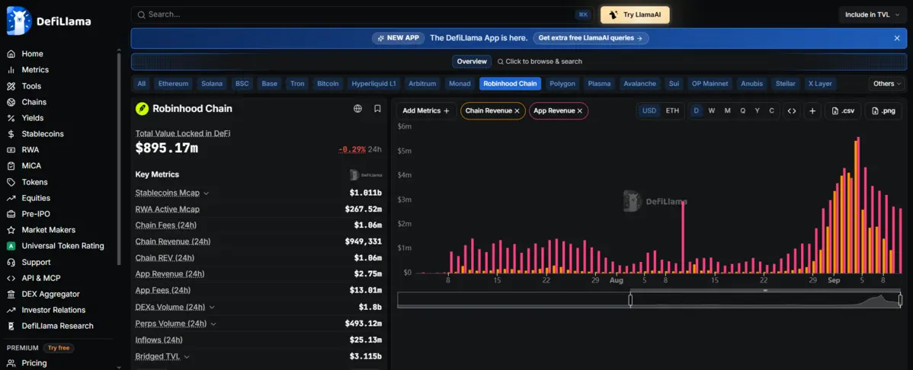Open Universal Token Rating page
Image resolution: width=913 pixels, height=370 pixels.
coord(63,246)
